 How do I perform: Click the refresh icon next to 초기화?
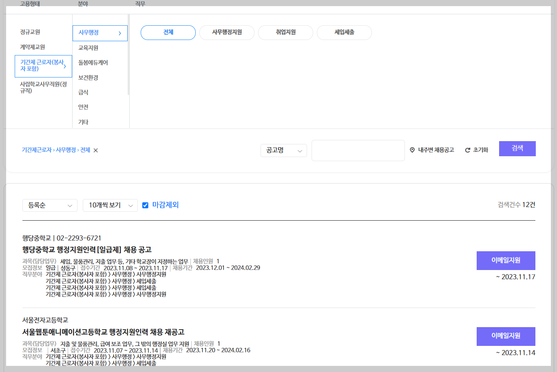click(x=466, y=150)
